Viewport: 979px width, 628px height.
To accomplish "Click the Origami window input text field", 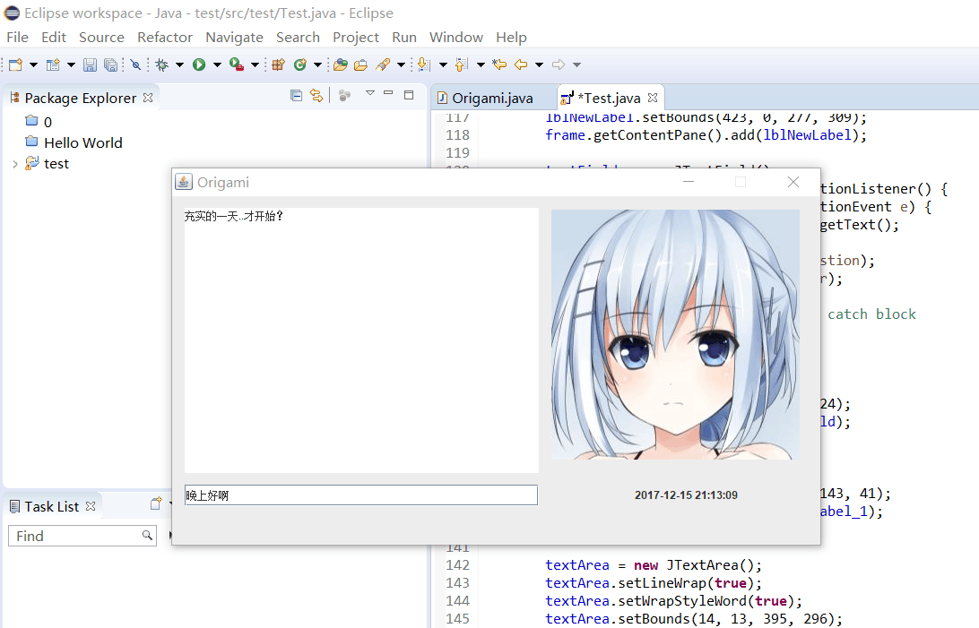I will pyautogui.click(x=361, y=495).
